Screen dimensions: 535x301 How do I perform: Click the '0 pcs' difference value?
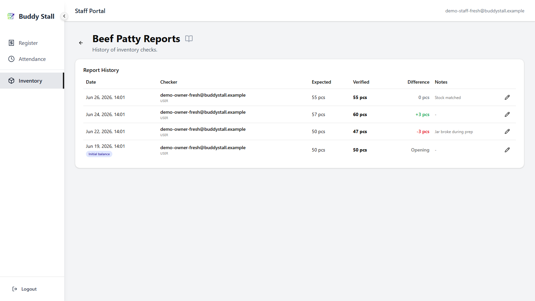[x=424, y=97]
